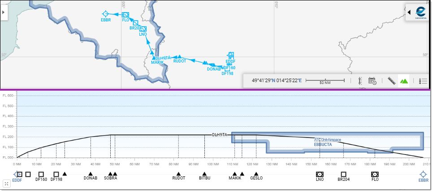The image size is (433, 192).
Task: Toggle the green terrain profile view button
Action: [404, 81]
